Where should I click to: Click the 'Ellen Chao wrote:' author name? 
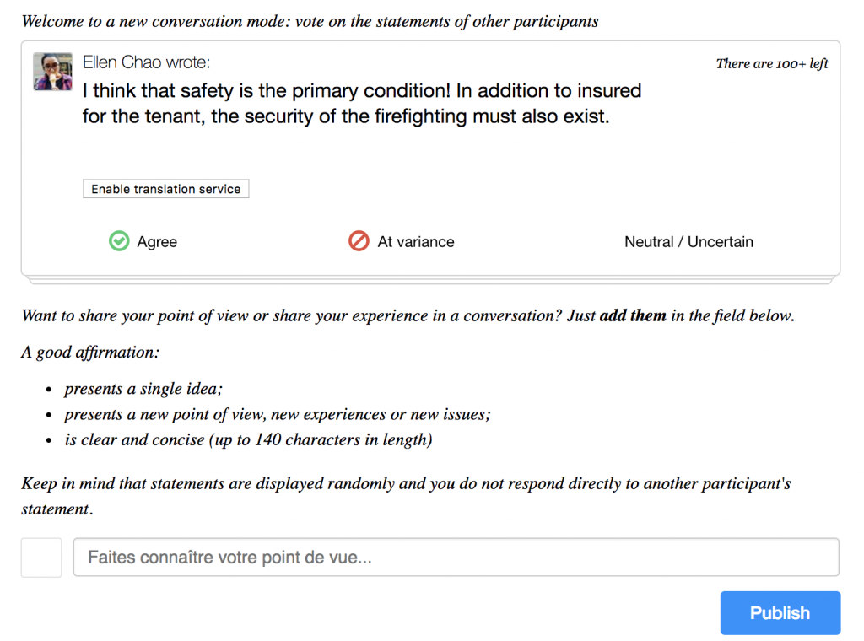coord(146,62)
